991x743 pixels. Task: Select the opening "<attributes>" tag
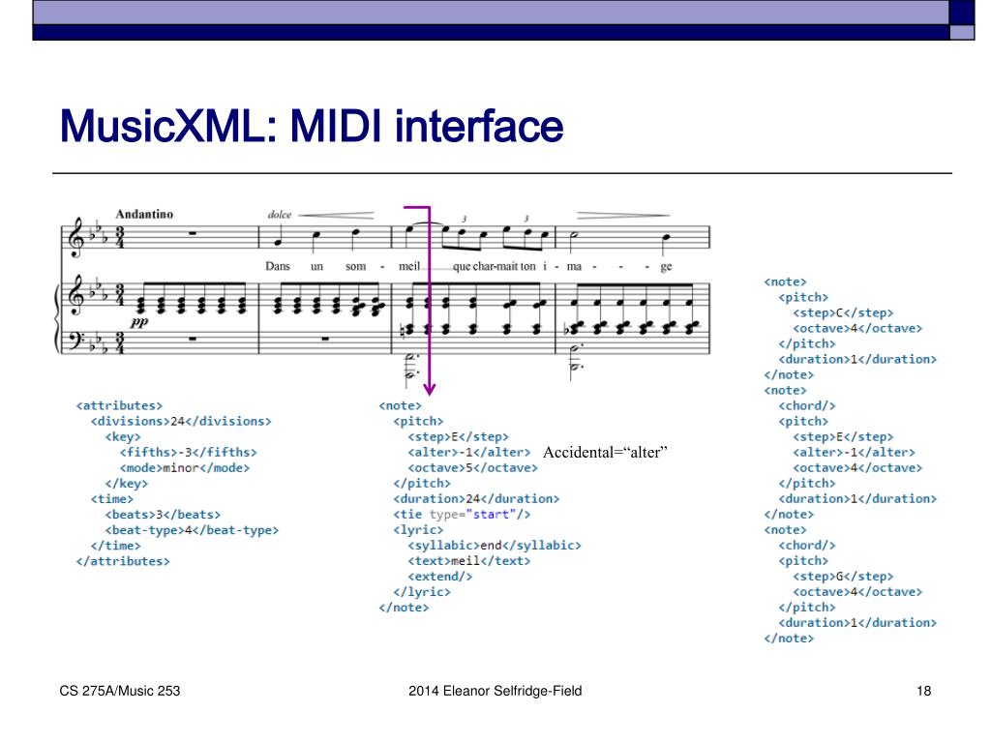pos(119,405)
